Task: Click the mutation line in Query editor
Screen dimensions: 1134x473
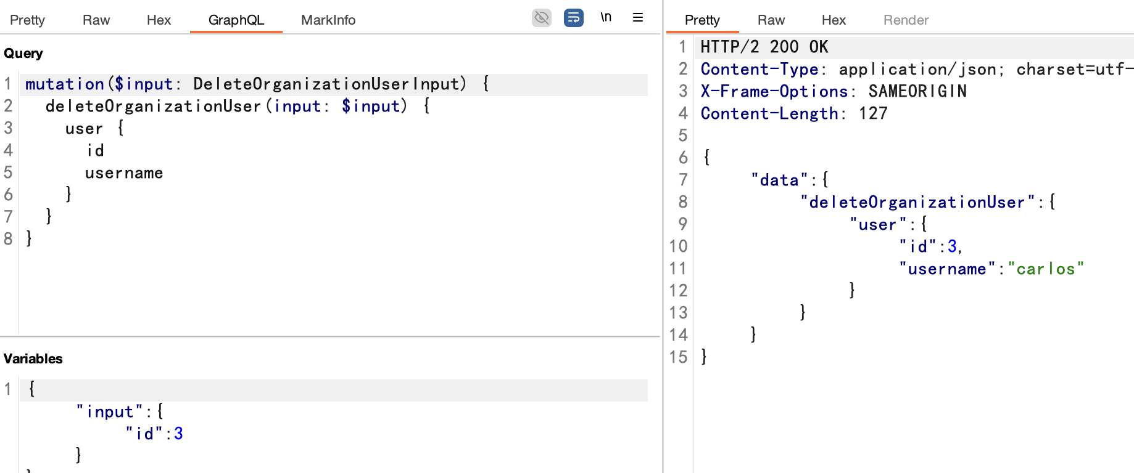Action: (247, 84)
